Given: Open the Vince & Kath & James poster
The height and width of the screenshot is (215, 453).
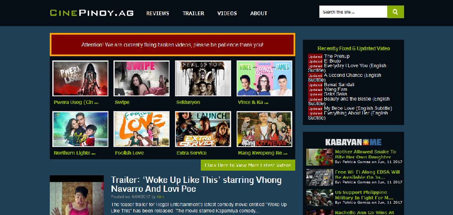Looking at the screenshot, I should click(264, 79).
